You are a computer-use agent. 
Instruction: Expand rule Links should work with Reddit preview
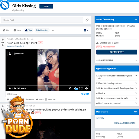tap(117, 88)
